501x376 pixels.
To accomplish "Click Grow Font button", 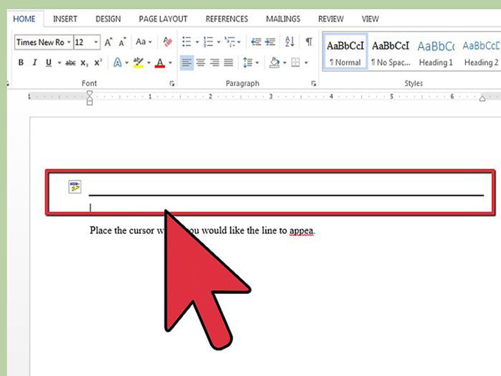I will coord(108,42).
